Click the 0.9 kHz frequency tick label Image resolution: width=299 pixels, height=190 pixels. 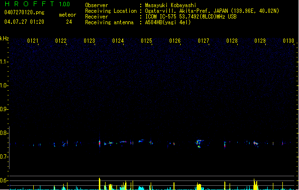click(x=4, y=109)
